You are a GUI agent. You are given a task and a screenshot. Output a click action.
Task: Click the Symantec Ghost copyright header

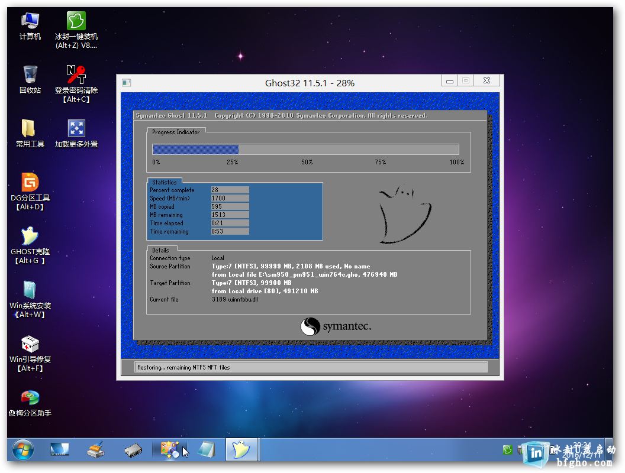point(281,116)
